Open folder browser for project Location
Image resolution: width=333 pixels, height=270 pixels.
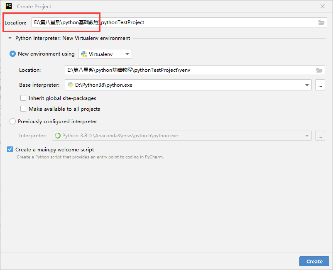321,22
